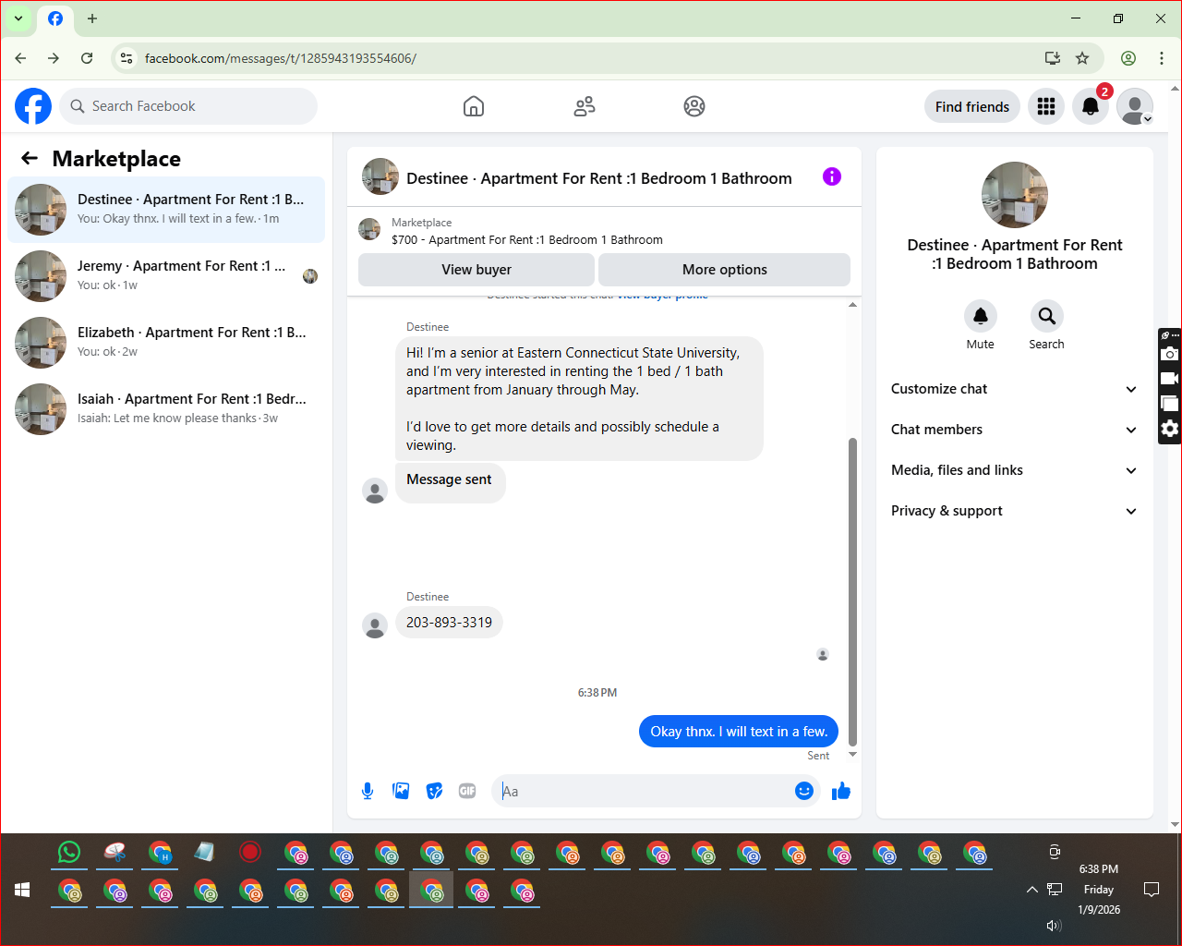Open the Groups icon in top navigation
Image resolution: width=1182 pixels, height=946 pixels.
tap(694, 106)
